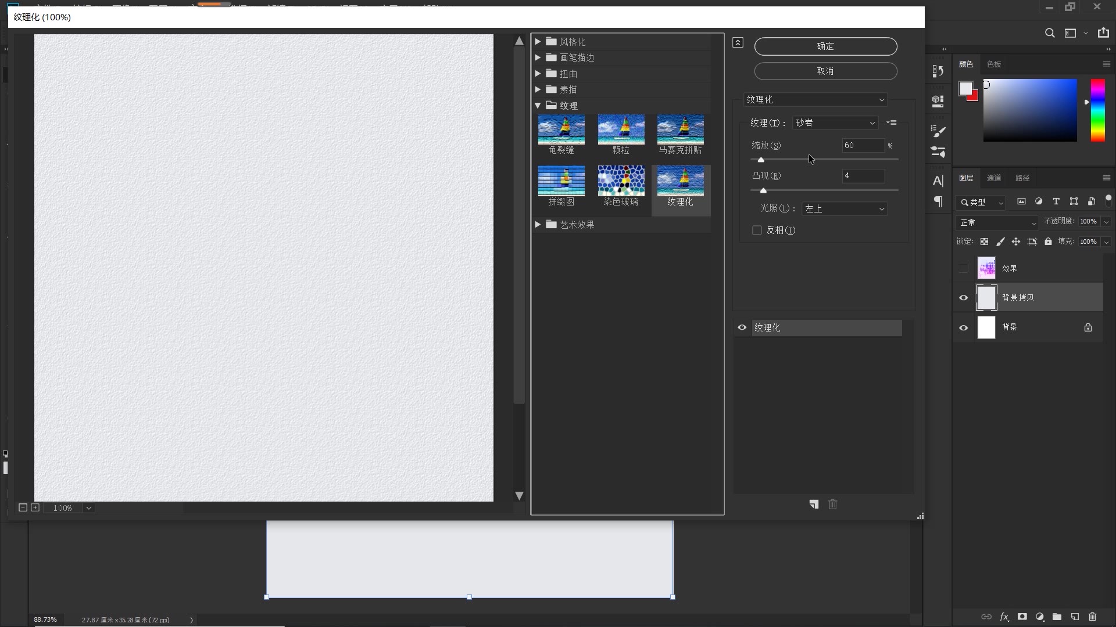Collapse the filter gallery thumbnails panel icon
Image resolution: width=1116 pixels, height=627 pixels.
[x=738, y=42]
